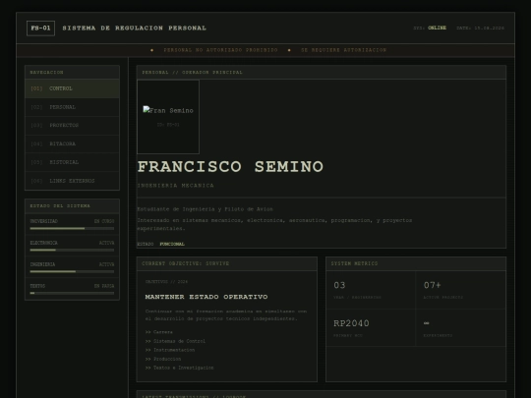Select the SISTEMA DE REGULACION PERSONAL title
This screenshot has height=398, width=531.
(x=134, y=28)
